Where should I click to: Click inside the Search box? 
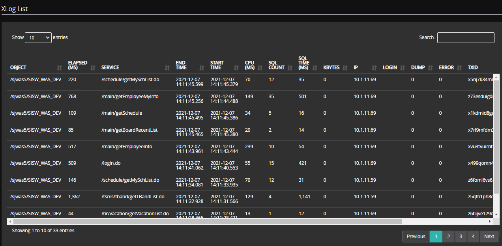click(466, 37)
